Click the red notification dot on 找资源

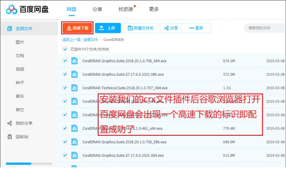pos(134,6)
